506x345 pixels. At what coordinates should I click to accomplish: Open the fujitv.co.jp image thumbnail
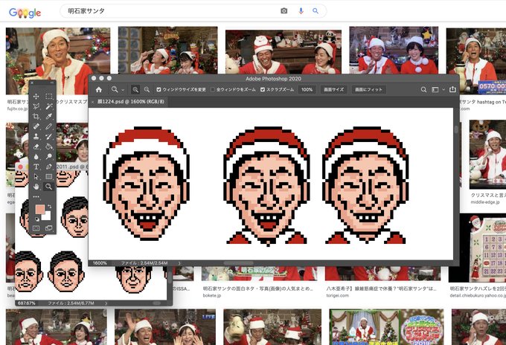58,61
